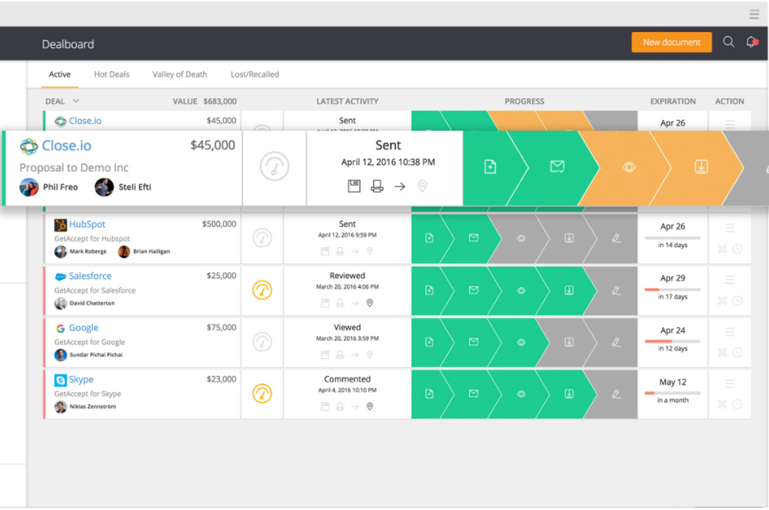769x510 pixels.
Task: Click the Brian Halligan name in the HubSpot row
Action: [x=152, y=251]
